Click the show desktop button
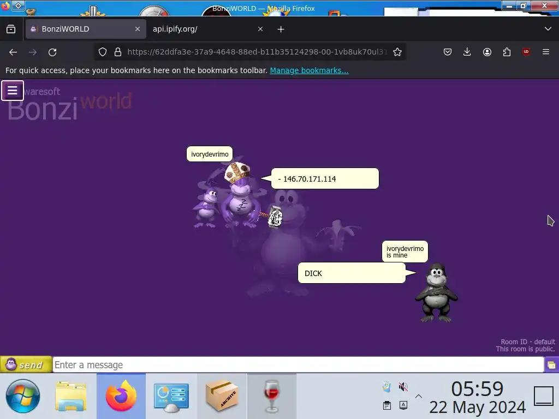The image size is (559, 419). tap(544, 396)
